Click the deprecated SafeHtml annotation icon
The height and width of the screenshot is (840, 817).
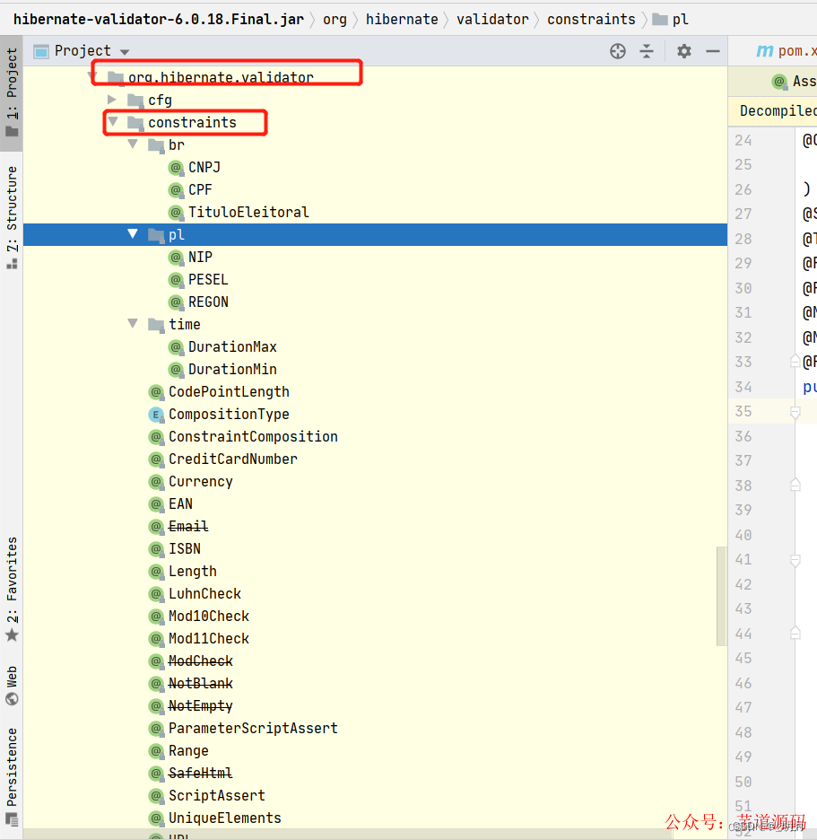coord(156,774)
